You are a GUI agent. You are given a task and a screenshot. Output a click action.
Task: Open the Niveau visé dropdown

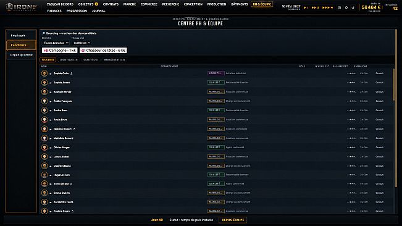click(82, 43)
